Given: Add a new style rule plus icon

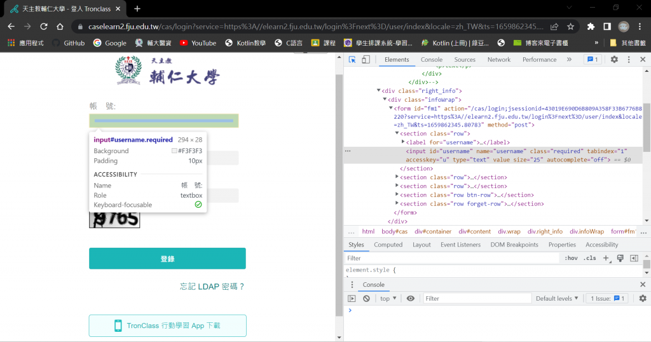Looking at the screenshot, I should tap(606, 258).
